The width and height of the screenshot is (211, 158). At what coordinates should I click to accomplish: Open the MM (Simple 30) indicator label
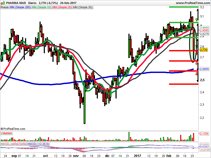[x=83, y=7]
